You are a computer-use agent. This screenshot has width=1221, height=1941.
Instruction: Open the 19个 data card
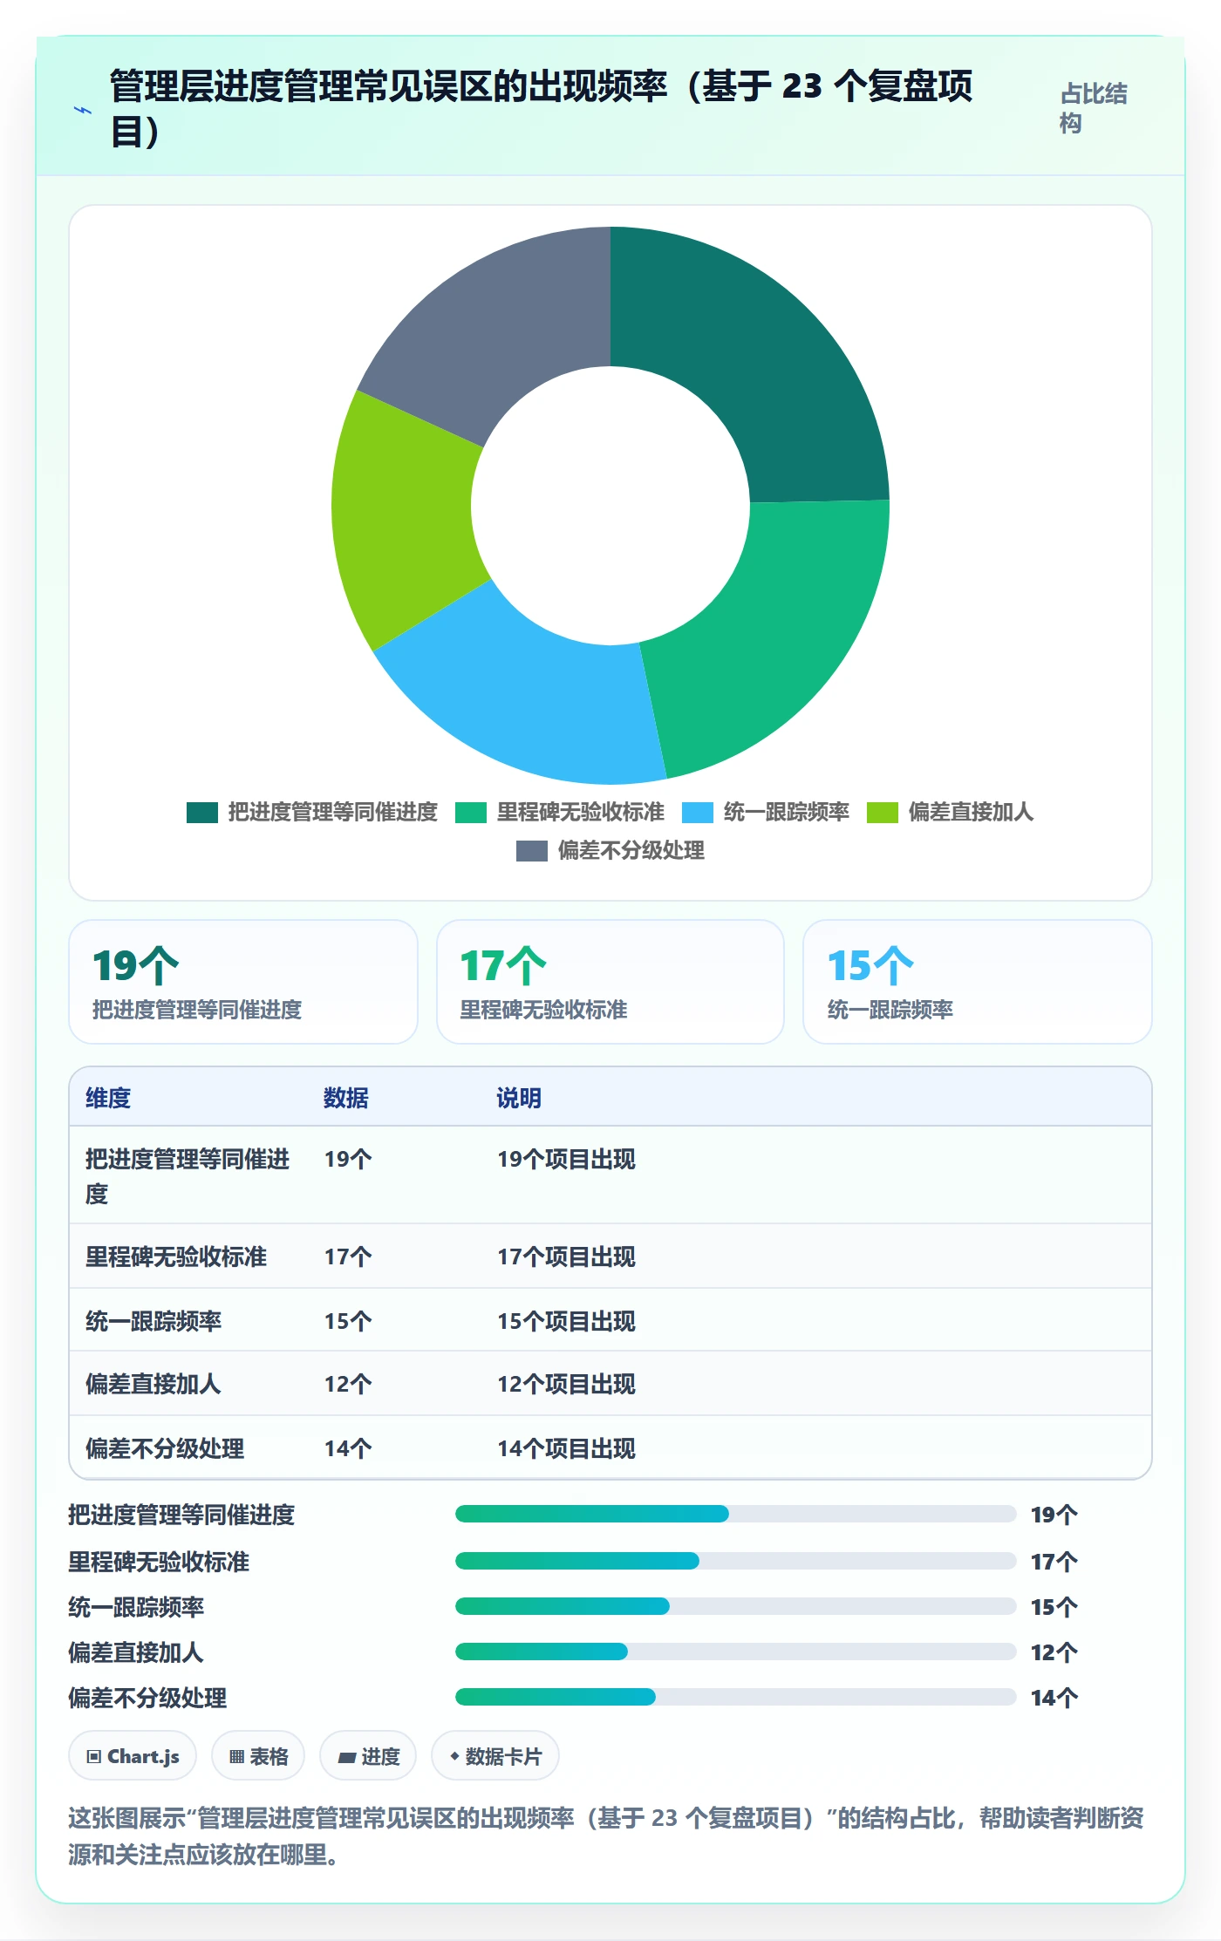(x=243, y=982)
